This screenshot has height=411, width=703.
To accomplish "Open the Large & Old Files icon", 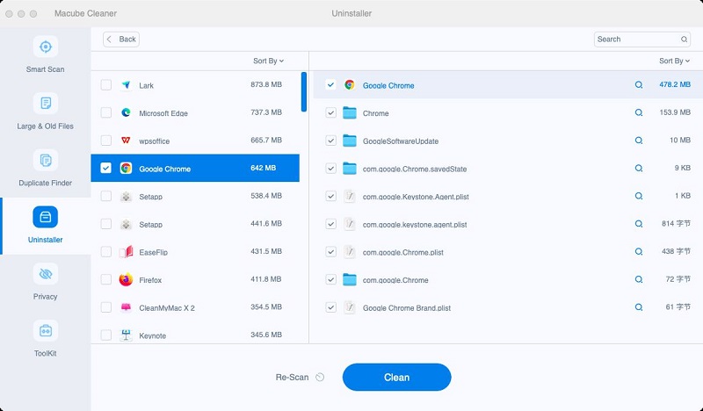I will click(x=46, y=104).
